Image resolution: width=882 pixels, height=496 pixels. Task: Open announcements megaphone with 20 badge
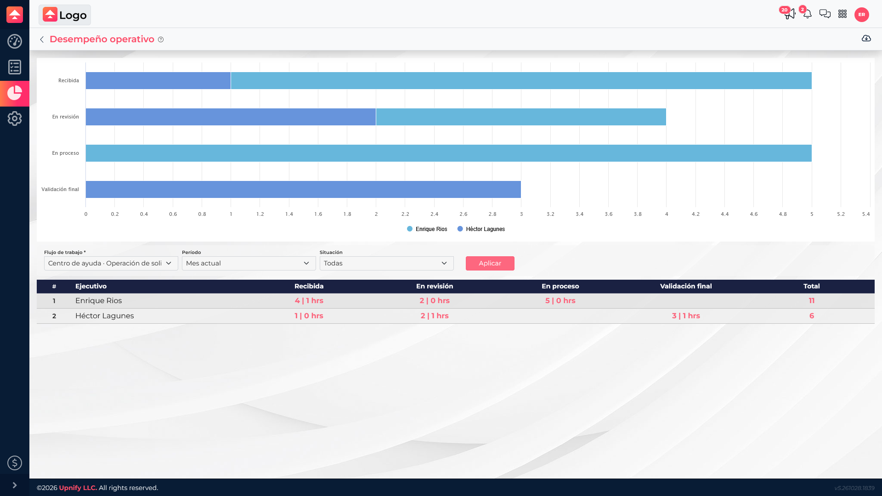click(789, 14)
